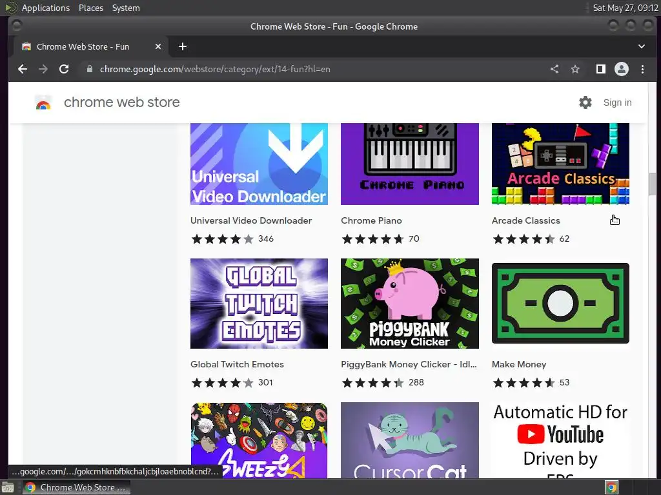Click the Chrome Piano title text
This screenshot has width=661, height=495.
(371, 220)
